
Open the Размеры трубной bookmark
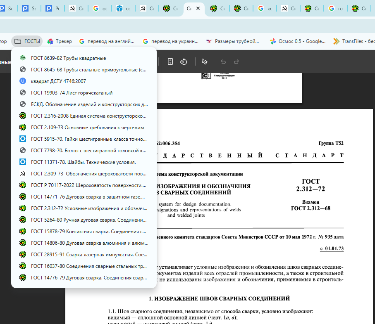coord(233,41)
